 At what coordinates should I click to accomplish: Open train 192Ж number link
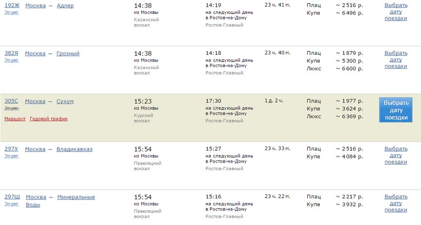point(11,6)
